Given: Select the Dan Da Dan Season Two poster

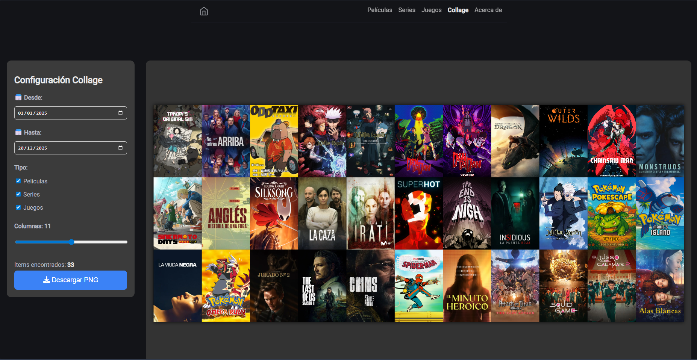Looking at the screenshot, I should pos(467,141).
